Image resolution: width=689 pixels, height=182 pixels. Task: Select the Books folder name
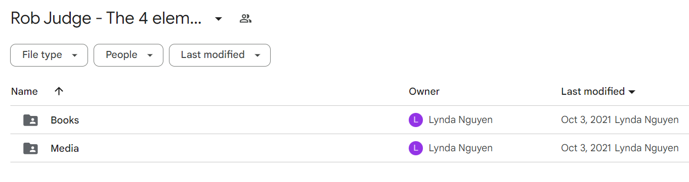[65, 120]
